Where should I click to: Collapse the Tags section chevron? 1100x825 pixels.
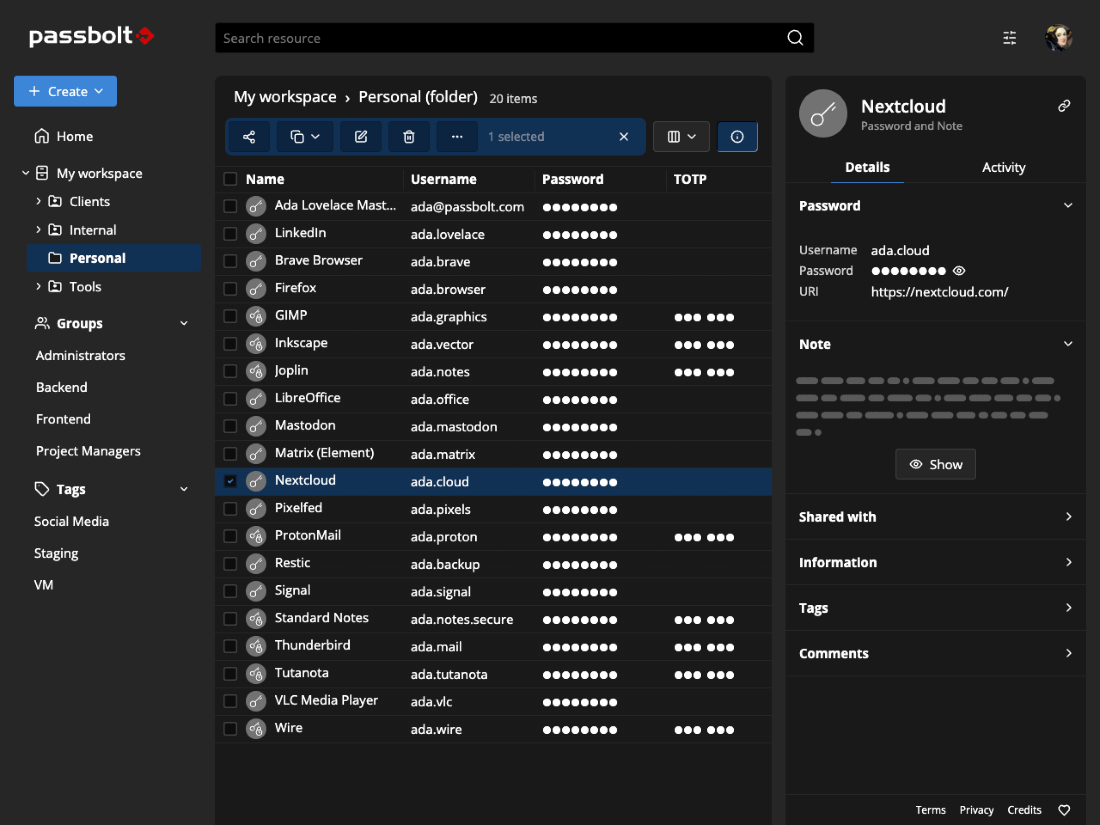184,489
